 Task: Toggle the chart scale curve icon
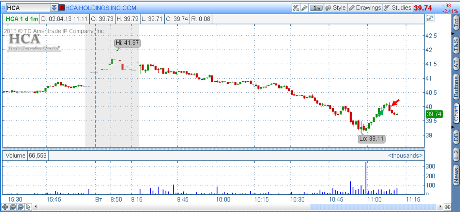[x=430, y=19]
